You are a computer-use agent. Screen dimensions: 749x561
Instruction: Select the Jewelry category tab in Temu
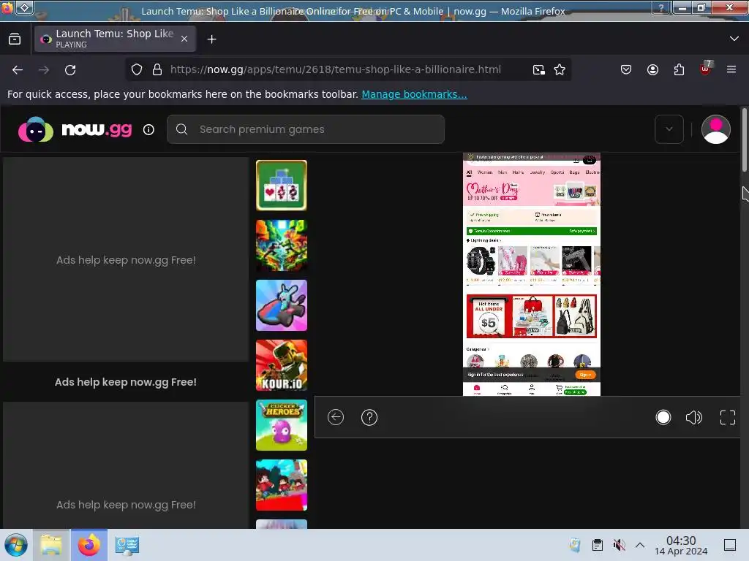(538, 172)
